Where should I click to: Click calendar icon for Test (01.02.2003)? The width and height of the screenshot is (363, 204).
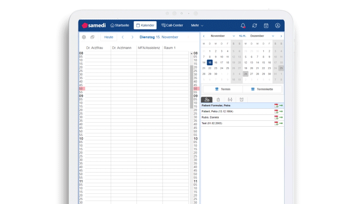[x=276, y=123]
